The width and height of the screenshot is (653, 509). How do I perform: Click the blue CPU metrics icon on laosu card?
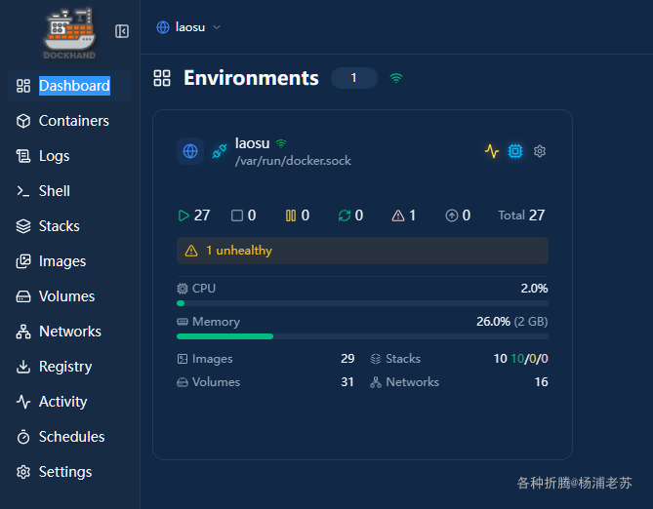[515, 151]
